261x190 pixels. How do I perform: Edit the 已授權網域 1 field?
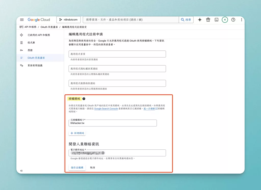pyautogui.click(x=113, y=123)
